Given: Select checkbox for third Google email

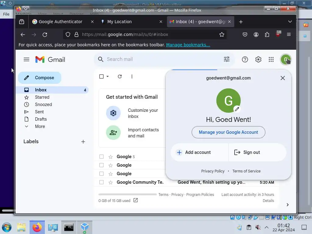Looking at the screenshot, I should tap(101, 174).
